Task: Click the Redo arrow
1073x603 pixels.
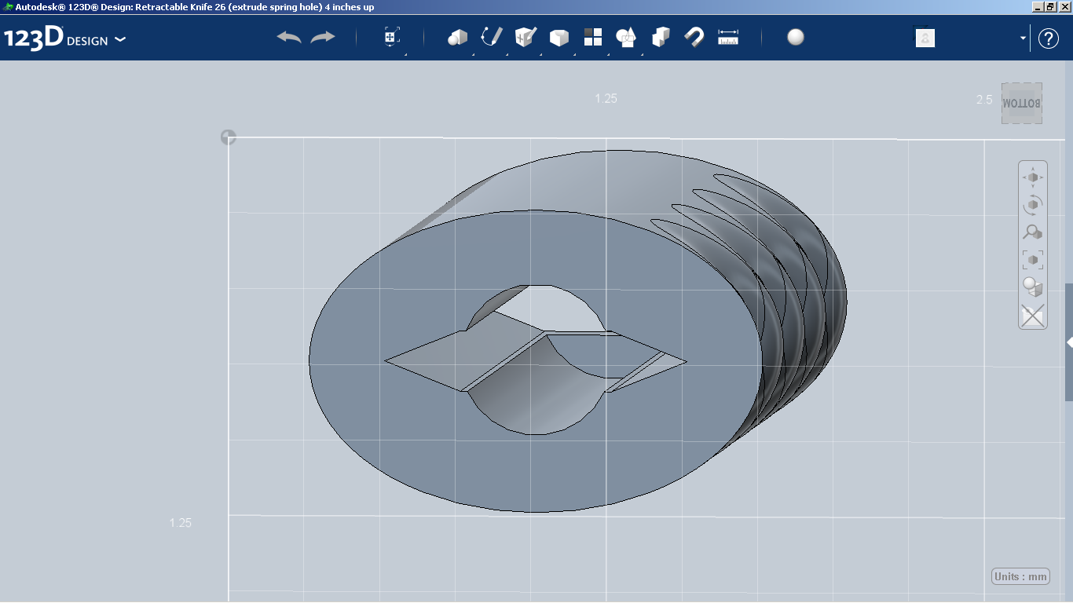Action: pyautogui.click(x=323, y=37)
